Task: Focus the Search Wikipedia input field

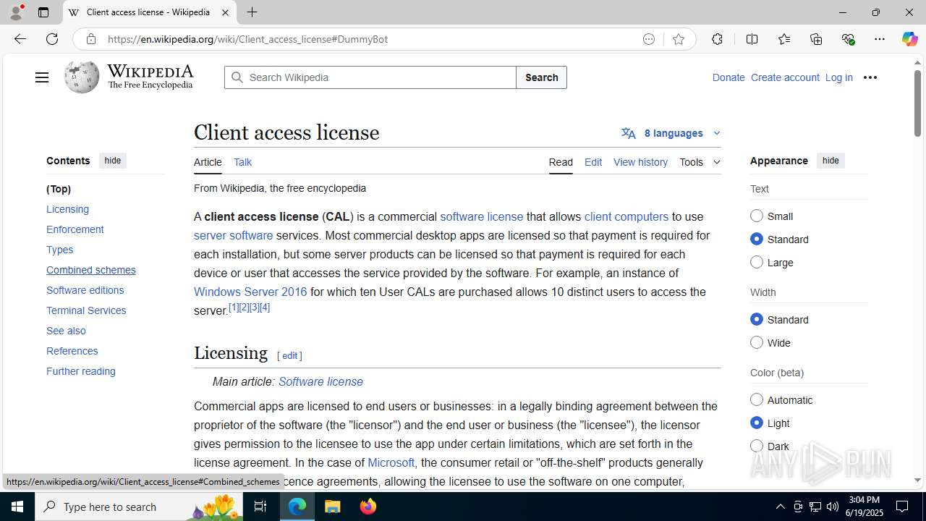Action: (370, 77)
